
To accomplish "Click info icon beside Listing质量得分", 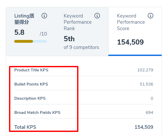I will click(x=44, y=16).
